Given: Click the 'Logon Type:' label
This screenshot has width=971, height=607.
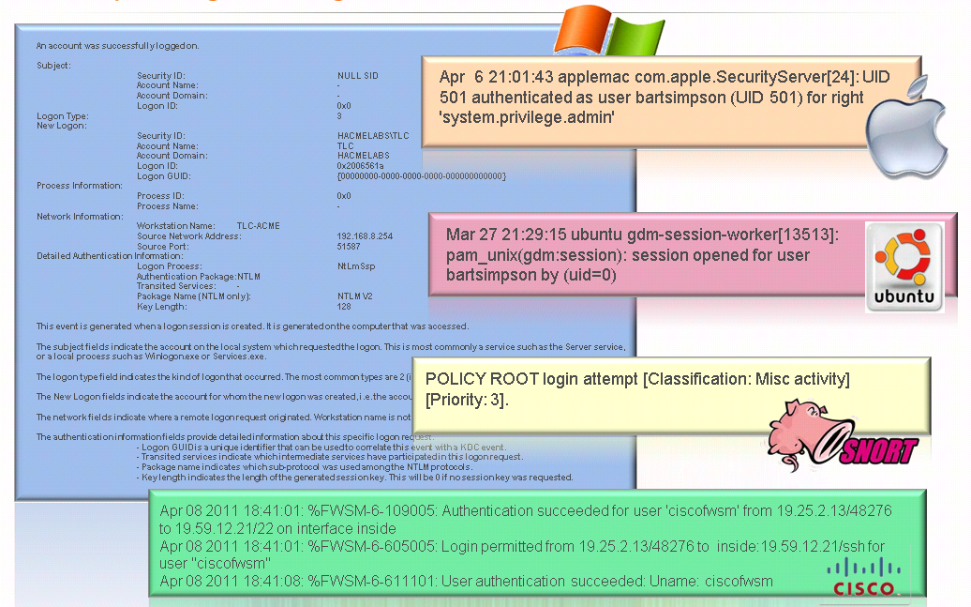Looking at the screenshot, I should pos(63,116).
